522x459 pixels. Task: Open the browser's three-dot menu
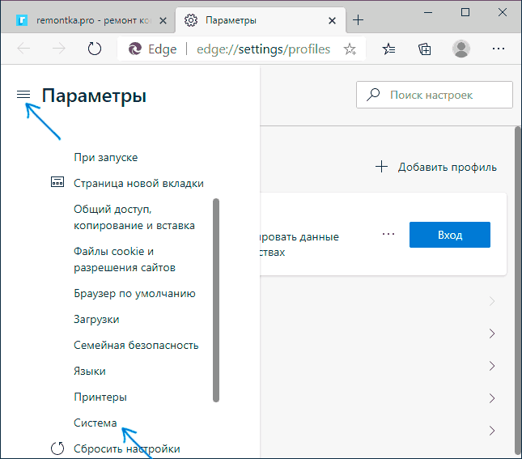499,49
